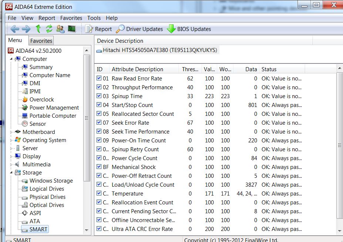343x242 pixels.
Task: Click the Operating System Windows flag icon
Action: (x=18, y=140)
